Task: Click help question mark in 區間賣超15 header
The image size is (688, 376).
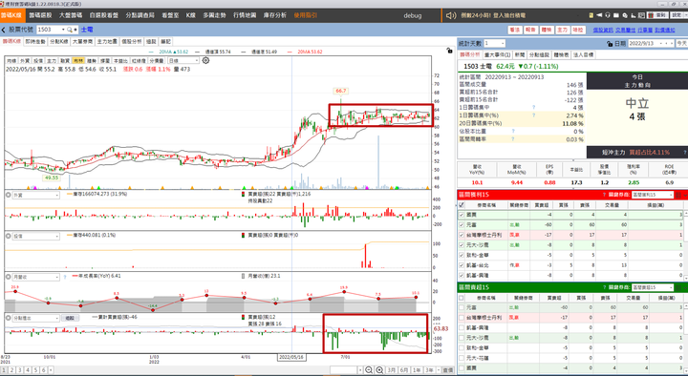Action: tap(604, 287)
